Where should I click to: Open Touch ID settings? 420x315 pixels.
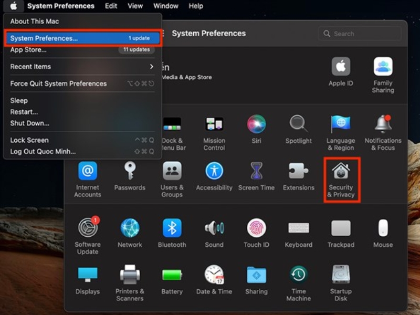[256, 233]
